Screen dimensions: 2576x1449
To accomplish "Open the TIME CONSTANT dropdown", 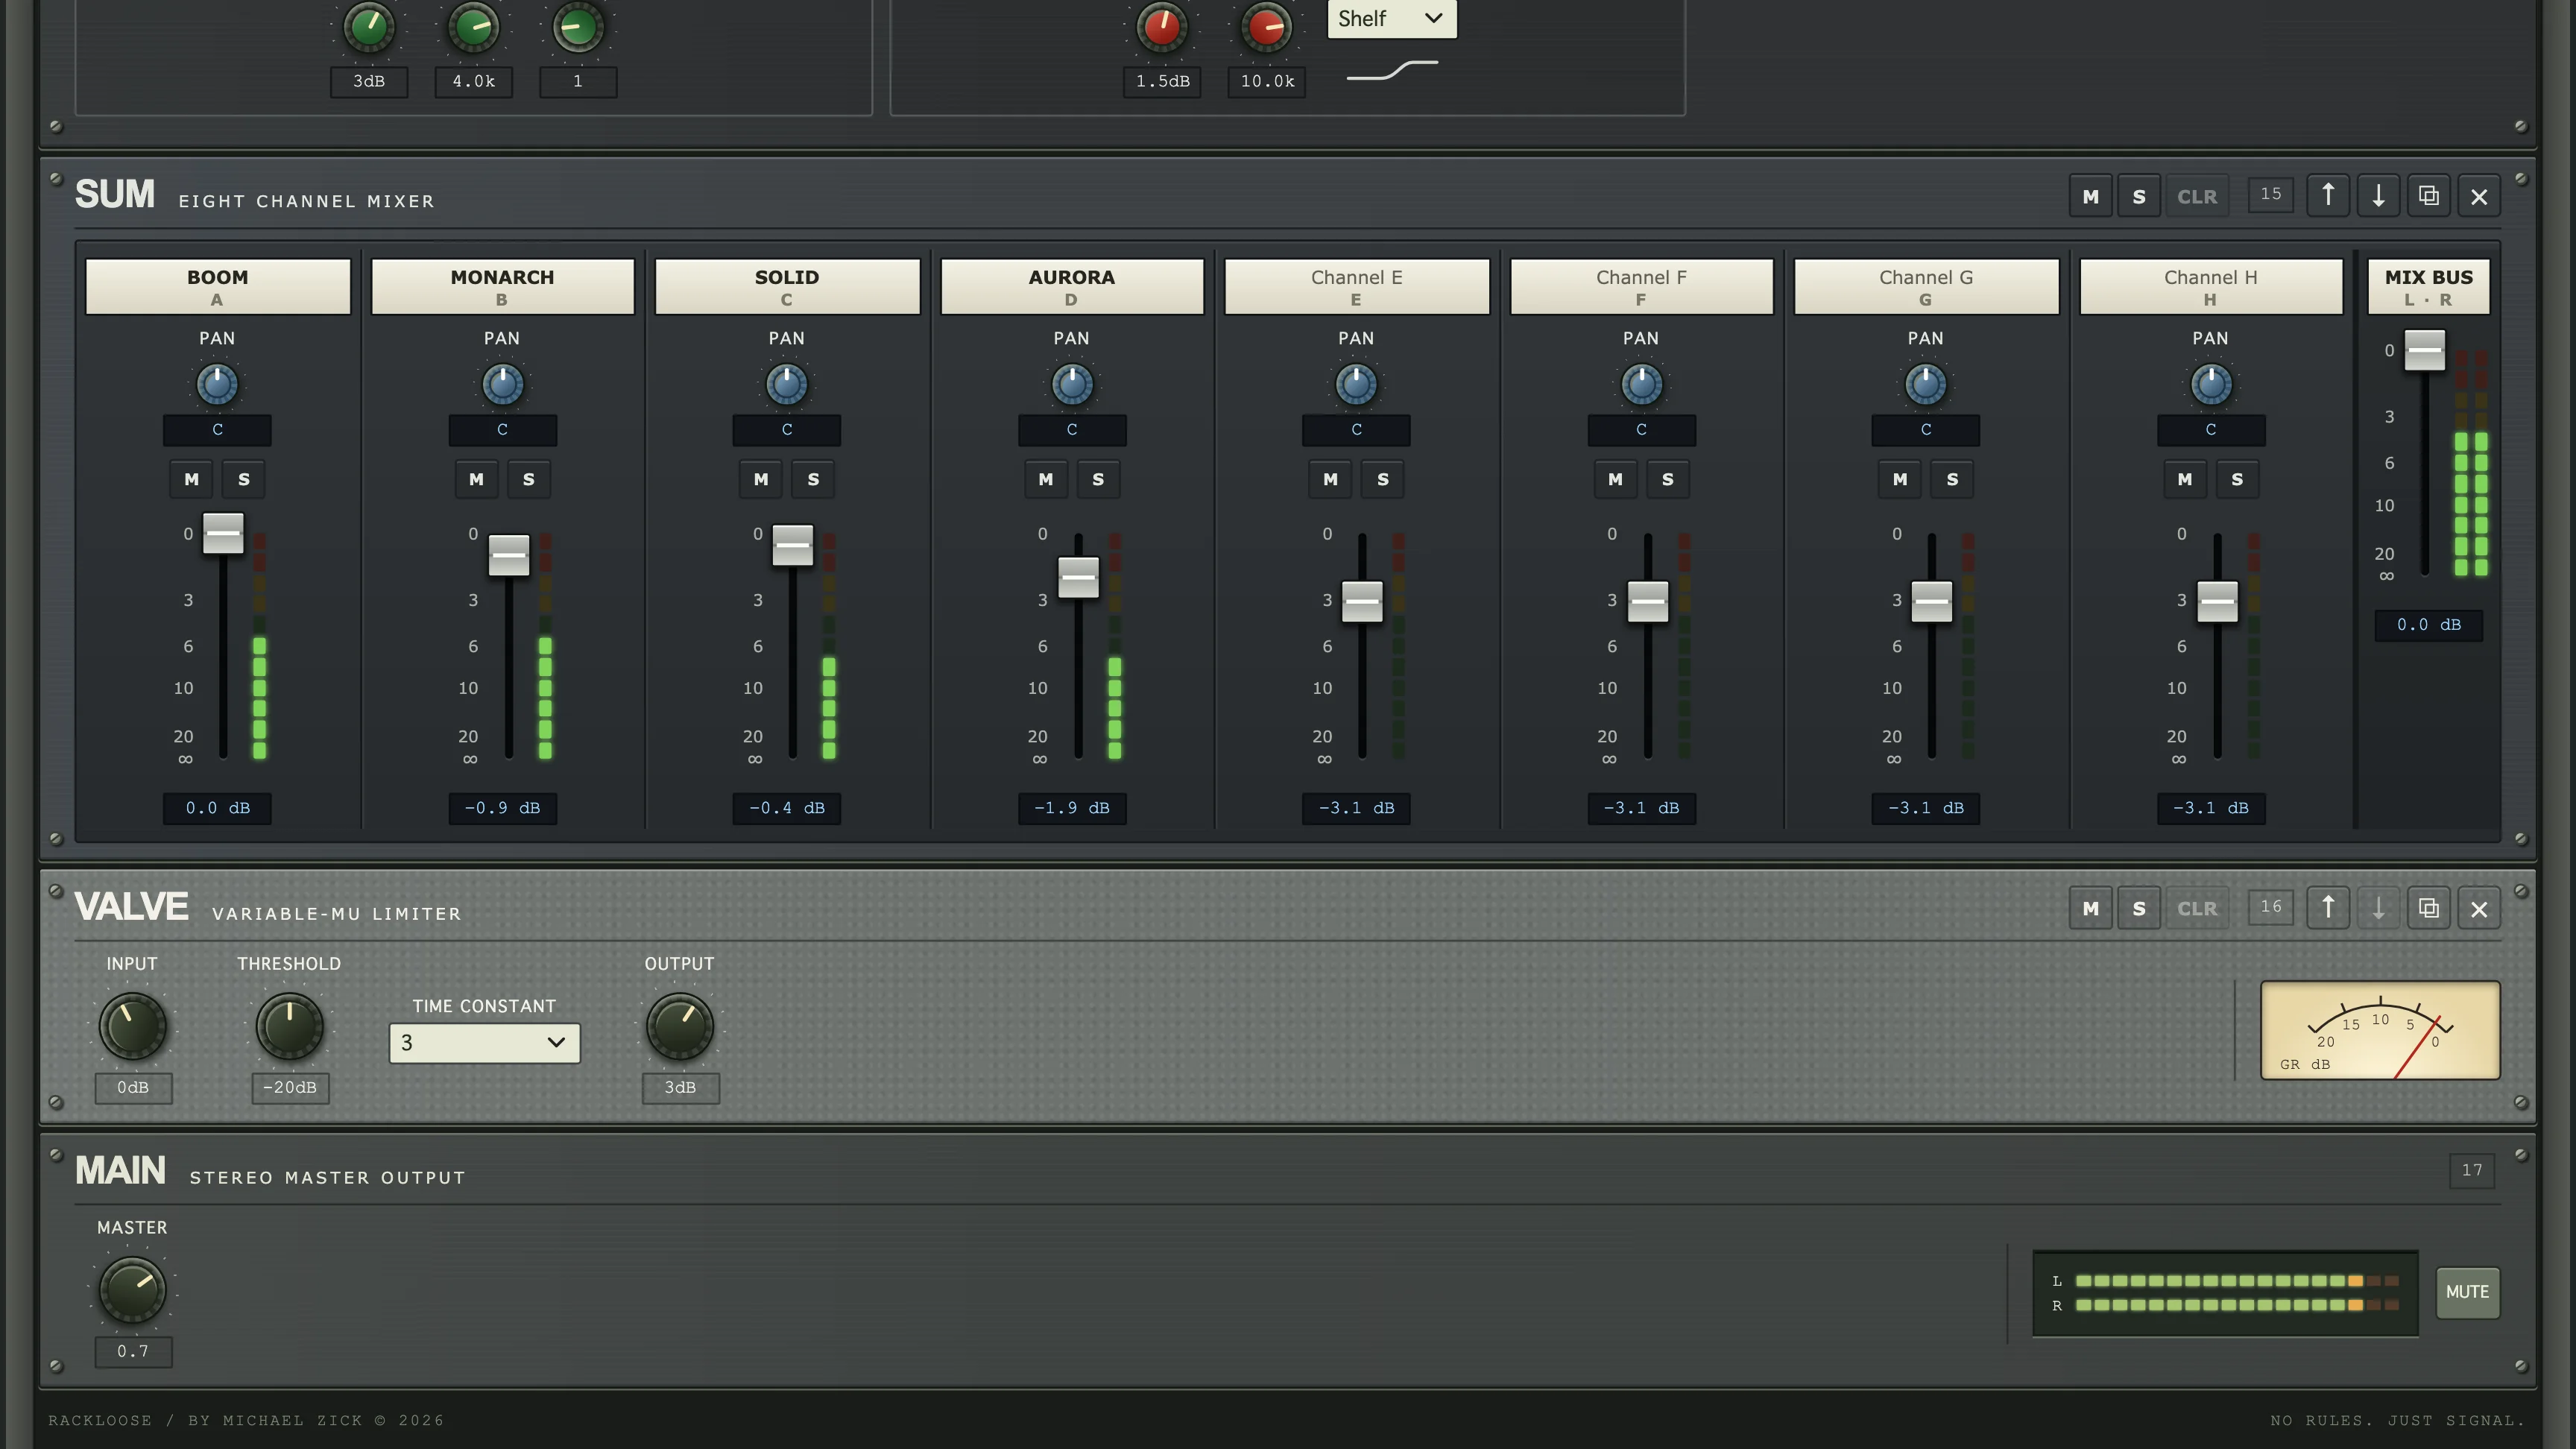I will [484, 1043].
